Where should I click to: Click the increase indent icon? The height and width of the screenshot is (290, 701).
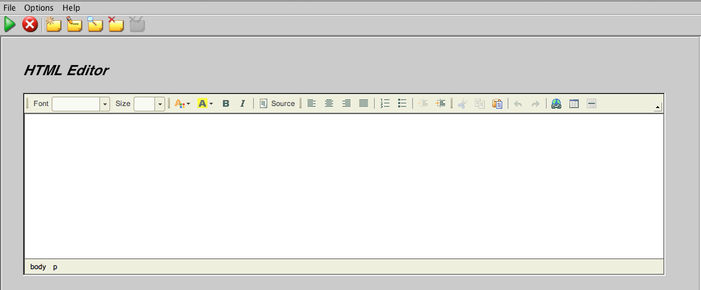(440, 103)
